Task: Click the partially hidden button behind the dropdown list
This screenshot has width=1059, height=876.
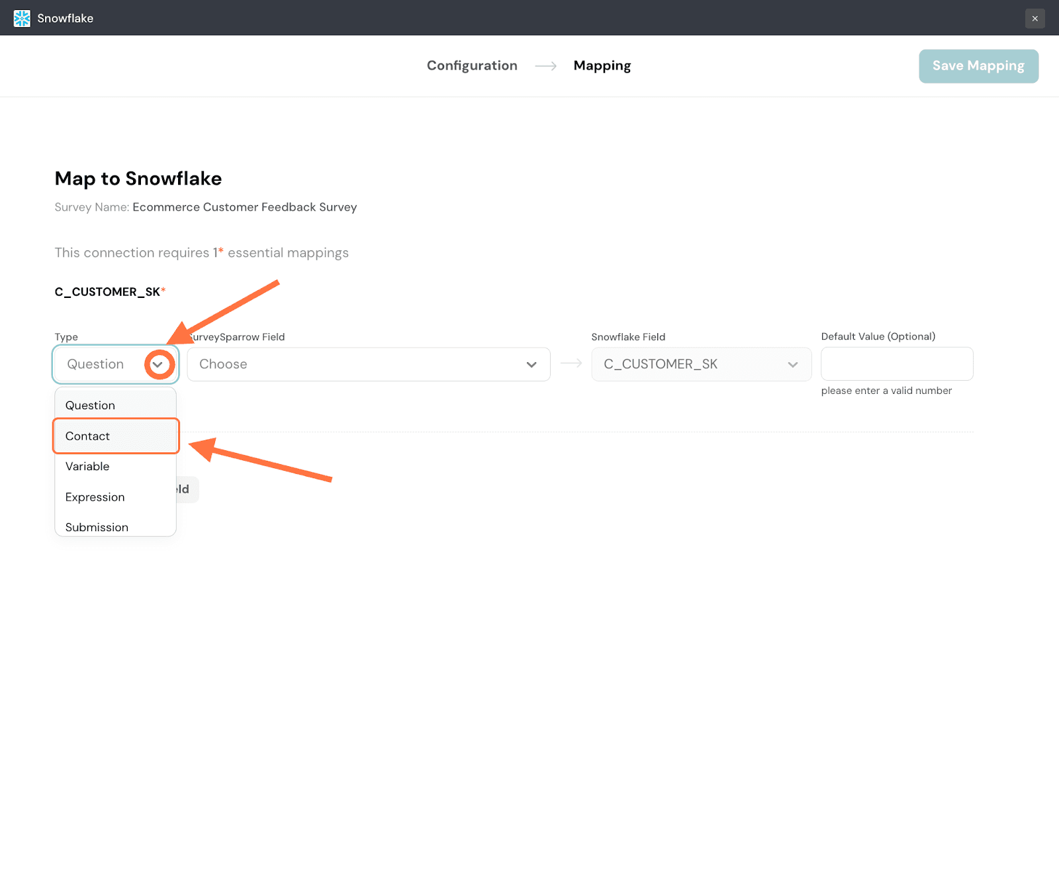Action: pyautogui.click(x=187, y=489)
